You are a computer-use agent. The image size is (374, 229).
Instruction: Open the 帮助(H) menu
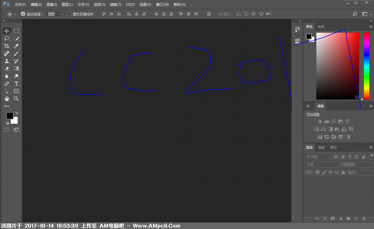pyautogui.click(x=179, y=4)
